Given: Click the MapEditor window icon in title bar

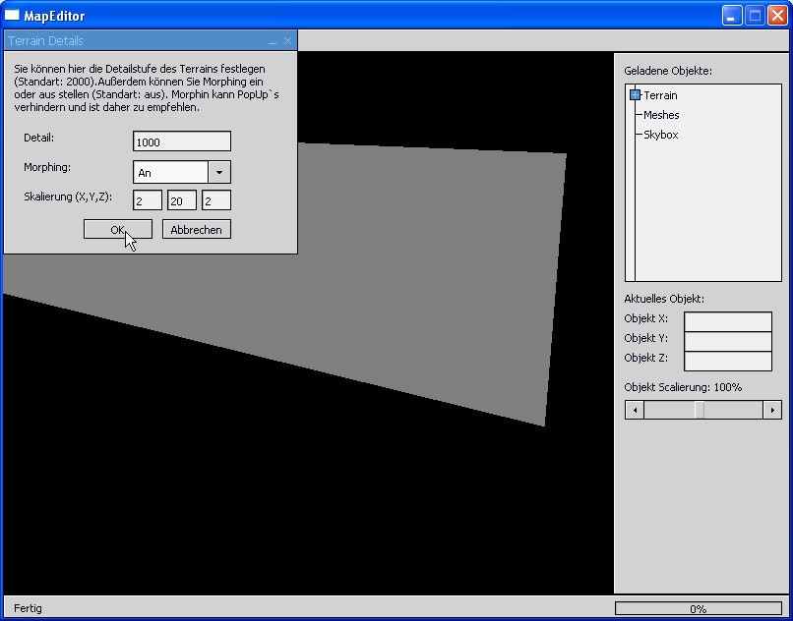Looking at the screenshot, I should [13, 16].
